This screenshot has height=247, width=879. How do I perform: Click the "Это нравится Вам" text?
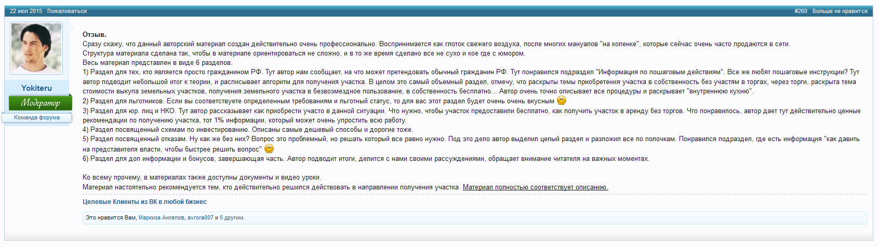(x=111, y=218)
